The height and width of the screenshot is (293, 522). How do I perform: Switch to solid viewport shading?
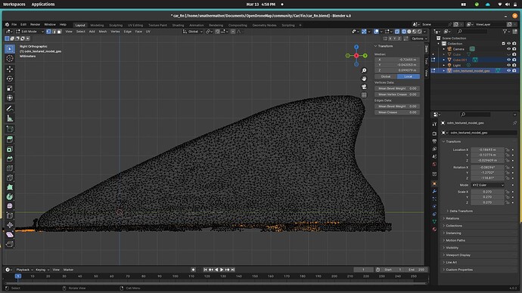(409, 32)
